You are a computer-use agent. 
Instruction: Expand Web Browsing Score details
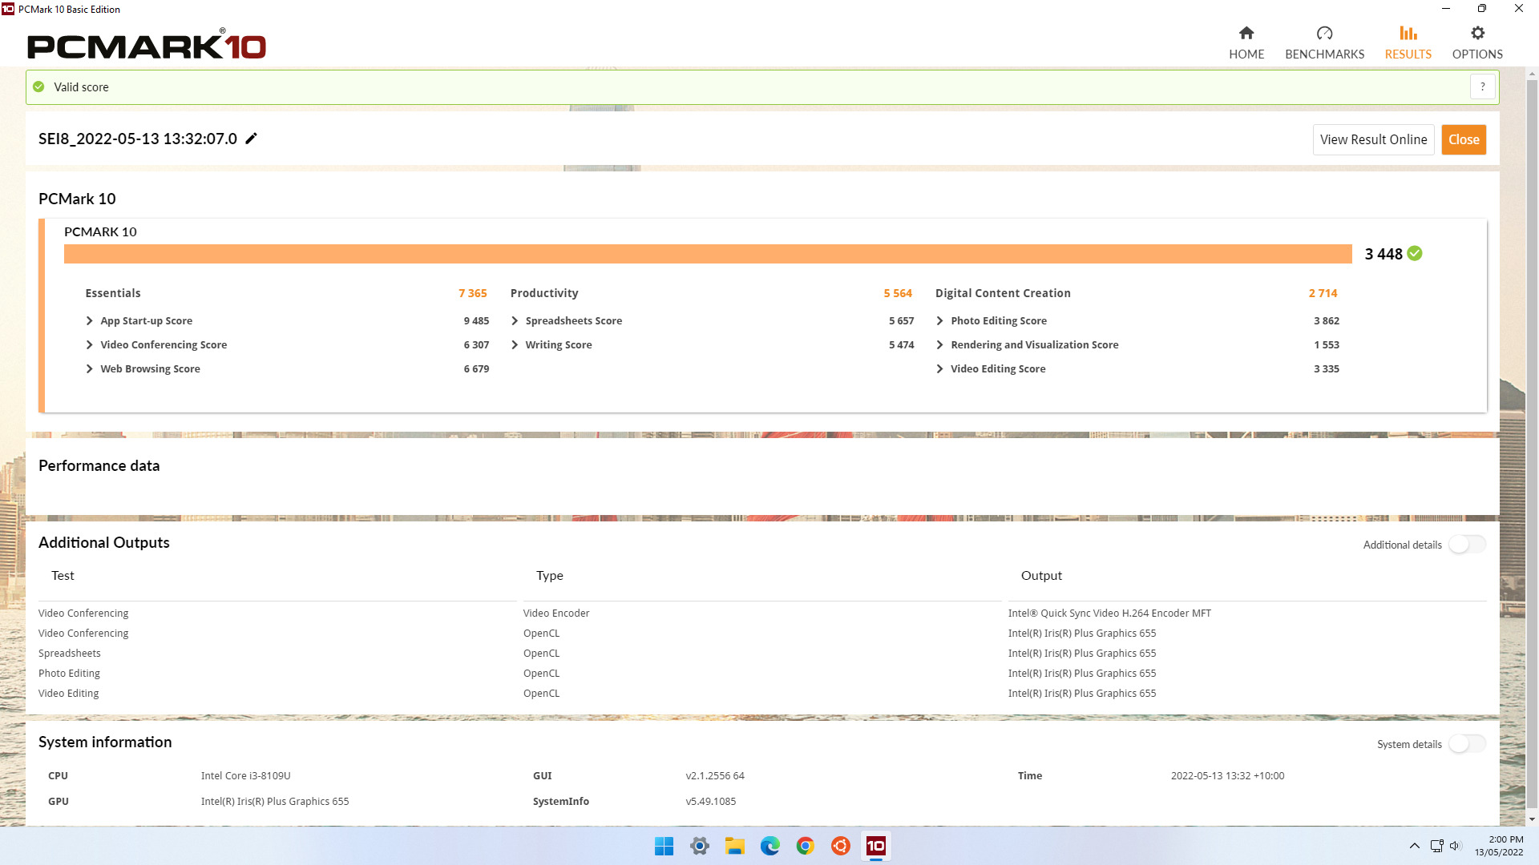[x=89, y=368]
